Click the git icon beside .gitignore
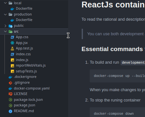 [10, 83]
